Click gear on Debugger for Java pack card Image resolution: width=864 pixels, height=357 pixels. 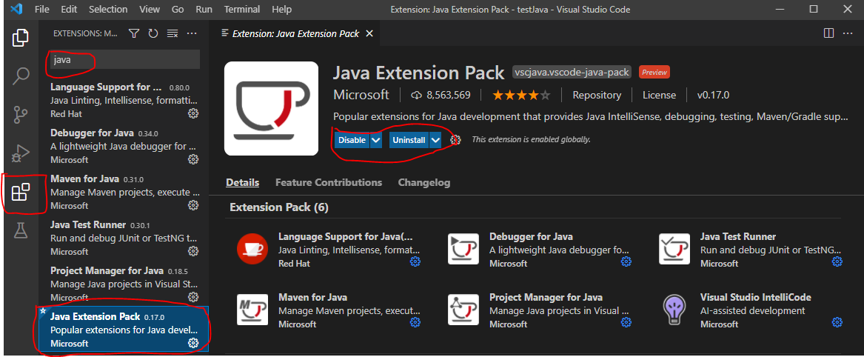tap(626, 261)
